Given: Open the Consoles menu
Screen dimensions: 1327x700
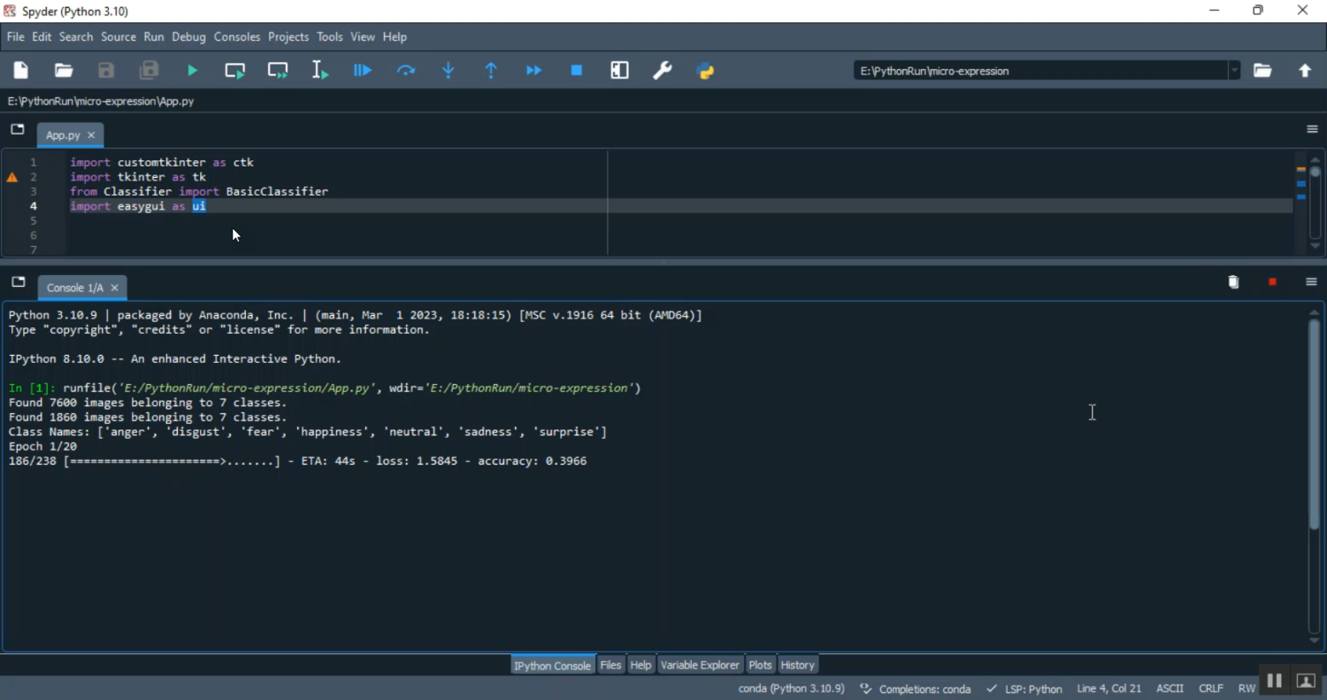Looking at the screenshot, I should pos(237,37).
